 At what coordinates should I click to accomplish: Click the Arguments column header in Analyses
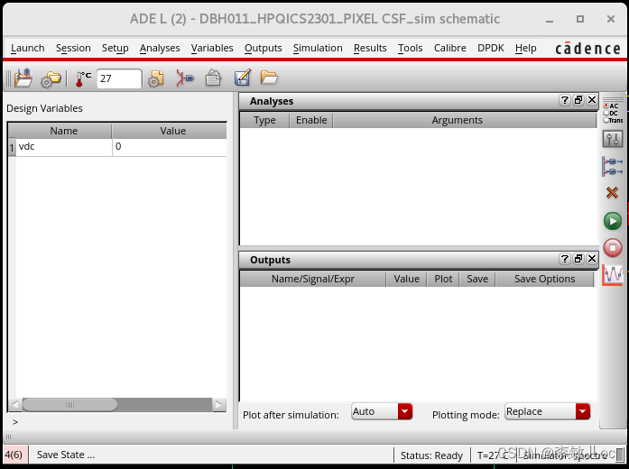[457, 120]
